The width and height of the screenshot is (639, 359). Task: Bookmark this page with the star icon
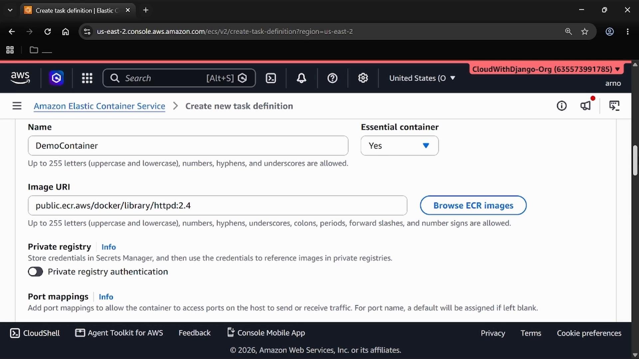(585, 32)
